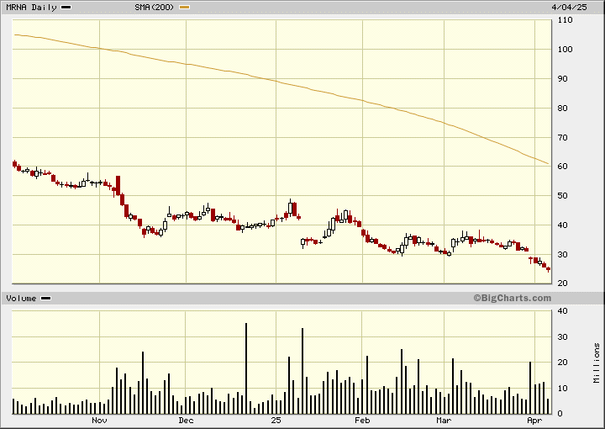Click the 'Volume' panel label
The width and height of the screenshot is (605, 429).
point(21,298)
